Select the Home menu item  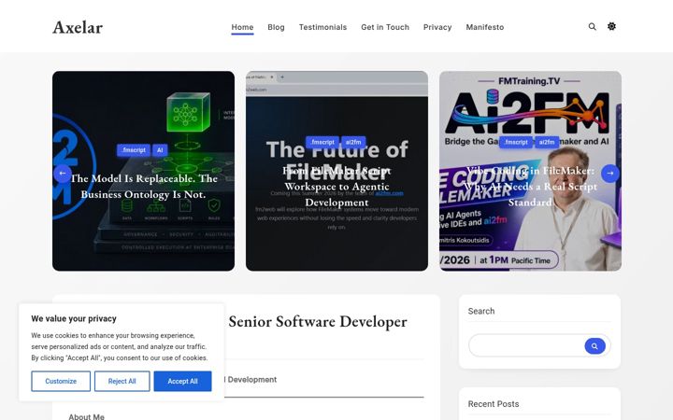(x=242, y=27)
